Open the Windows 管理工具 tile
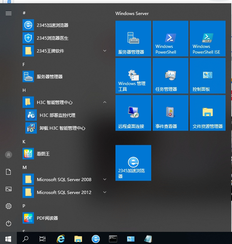The width and height of the screenshot is (232, 244). click(x=133, y=76)
